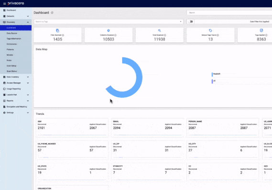Click the Access Manager lock icon
Viewport: 272px width, 190px height.
click(4, 83)
